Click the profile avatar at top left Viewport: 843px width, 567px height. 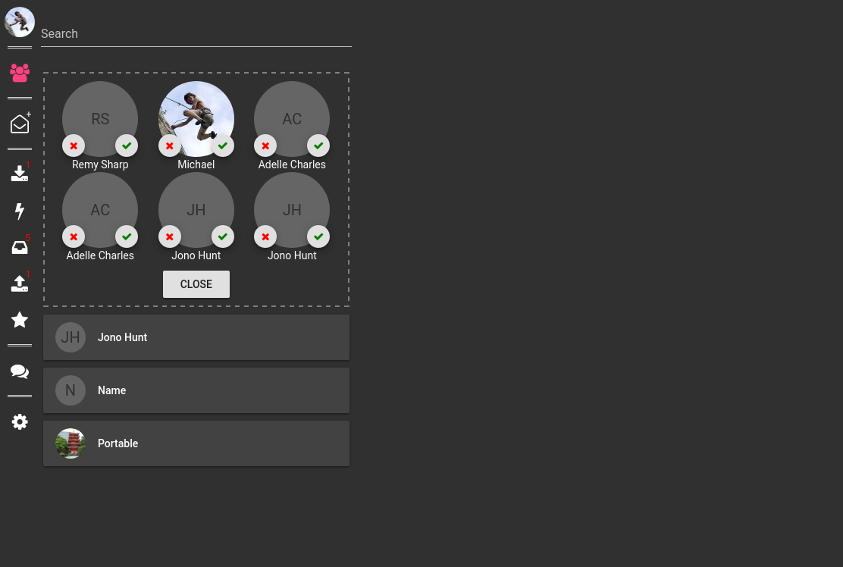20,22
